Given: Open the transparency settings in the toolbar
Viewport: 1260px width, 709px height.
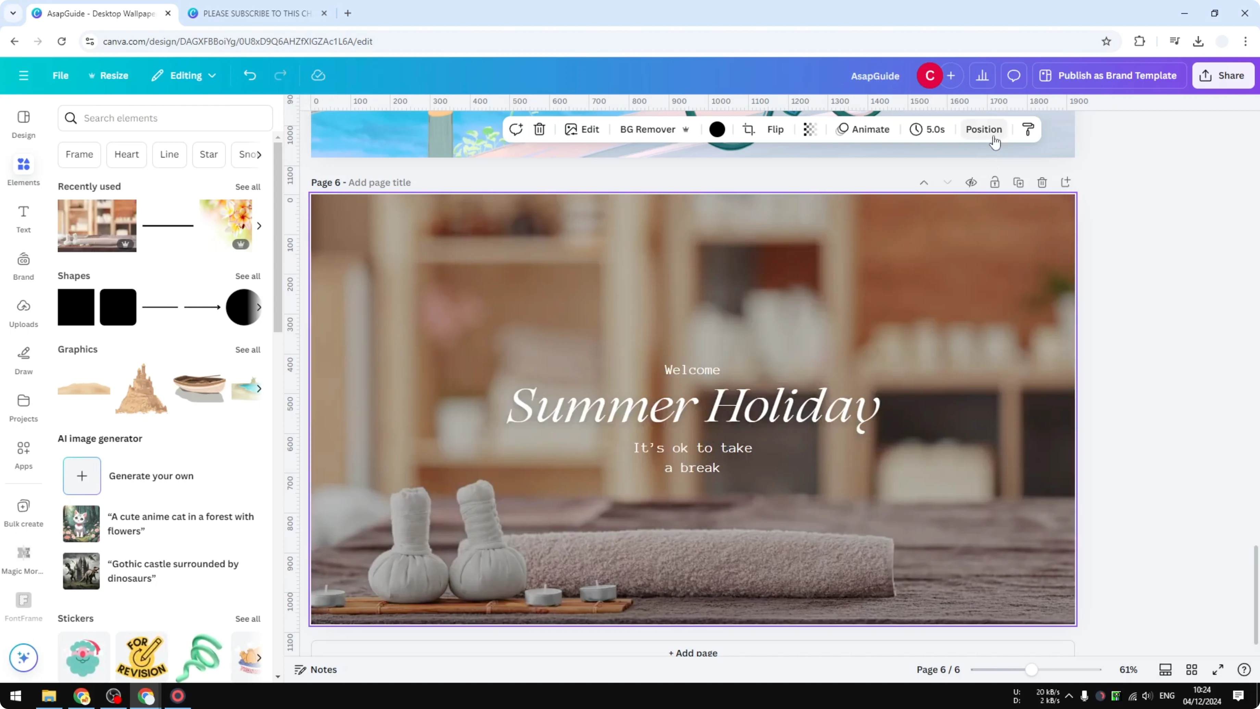Looking at the screenshot, I should pos(810,129).
